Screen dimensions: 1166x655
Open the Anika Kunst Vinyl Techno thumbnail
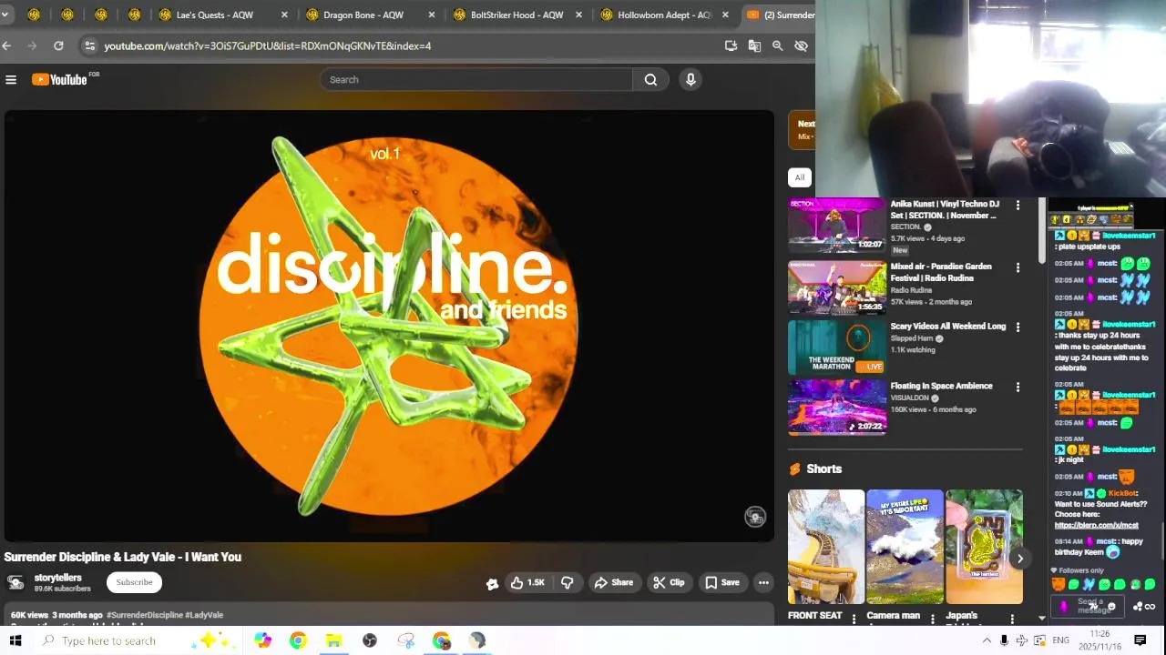[x=836, y=225]
